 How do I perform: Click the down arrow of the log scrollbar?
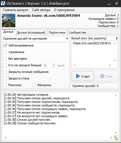pos(116,133)
